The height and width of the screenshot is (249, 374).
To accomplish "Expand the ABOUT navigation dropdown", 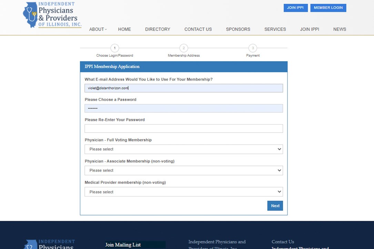I will [x=97, y=29].
